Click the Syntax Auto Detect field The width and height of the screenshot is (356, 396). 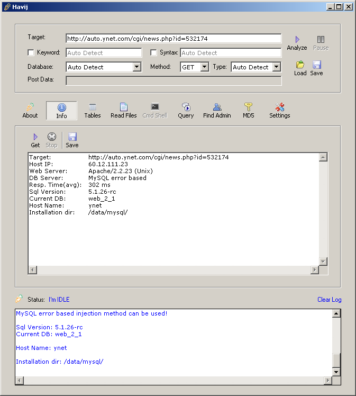231,53
